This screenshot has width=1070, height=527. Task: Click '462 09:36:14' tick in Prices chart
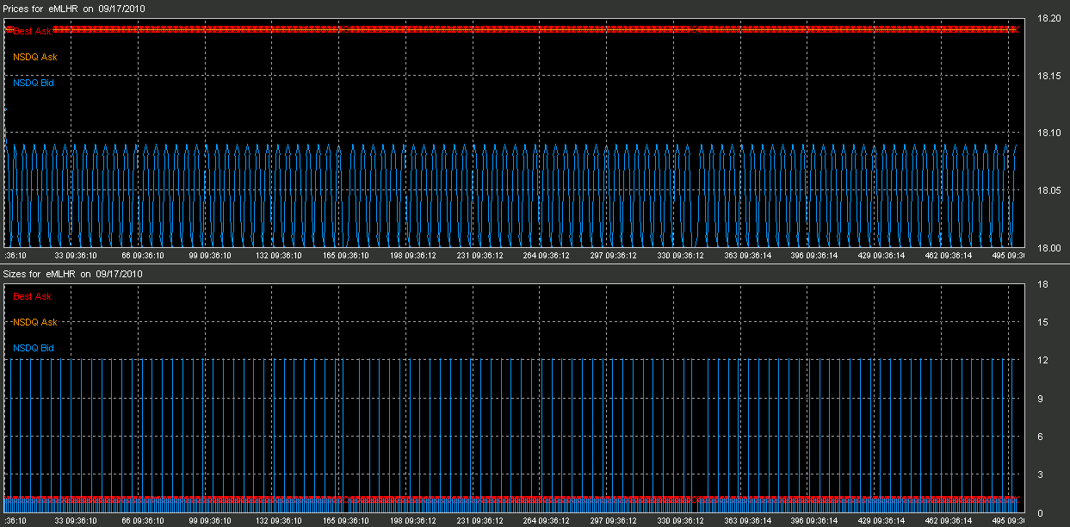pyautogui.click(x=948, y=256)
